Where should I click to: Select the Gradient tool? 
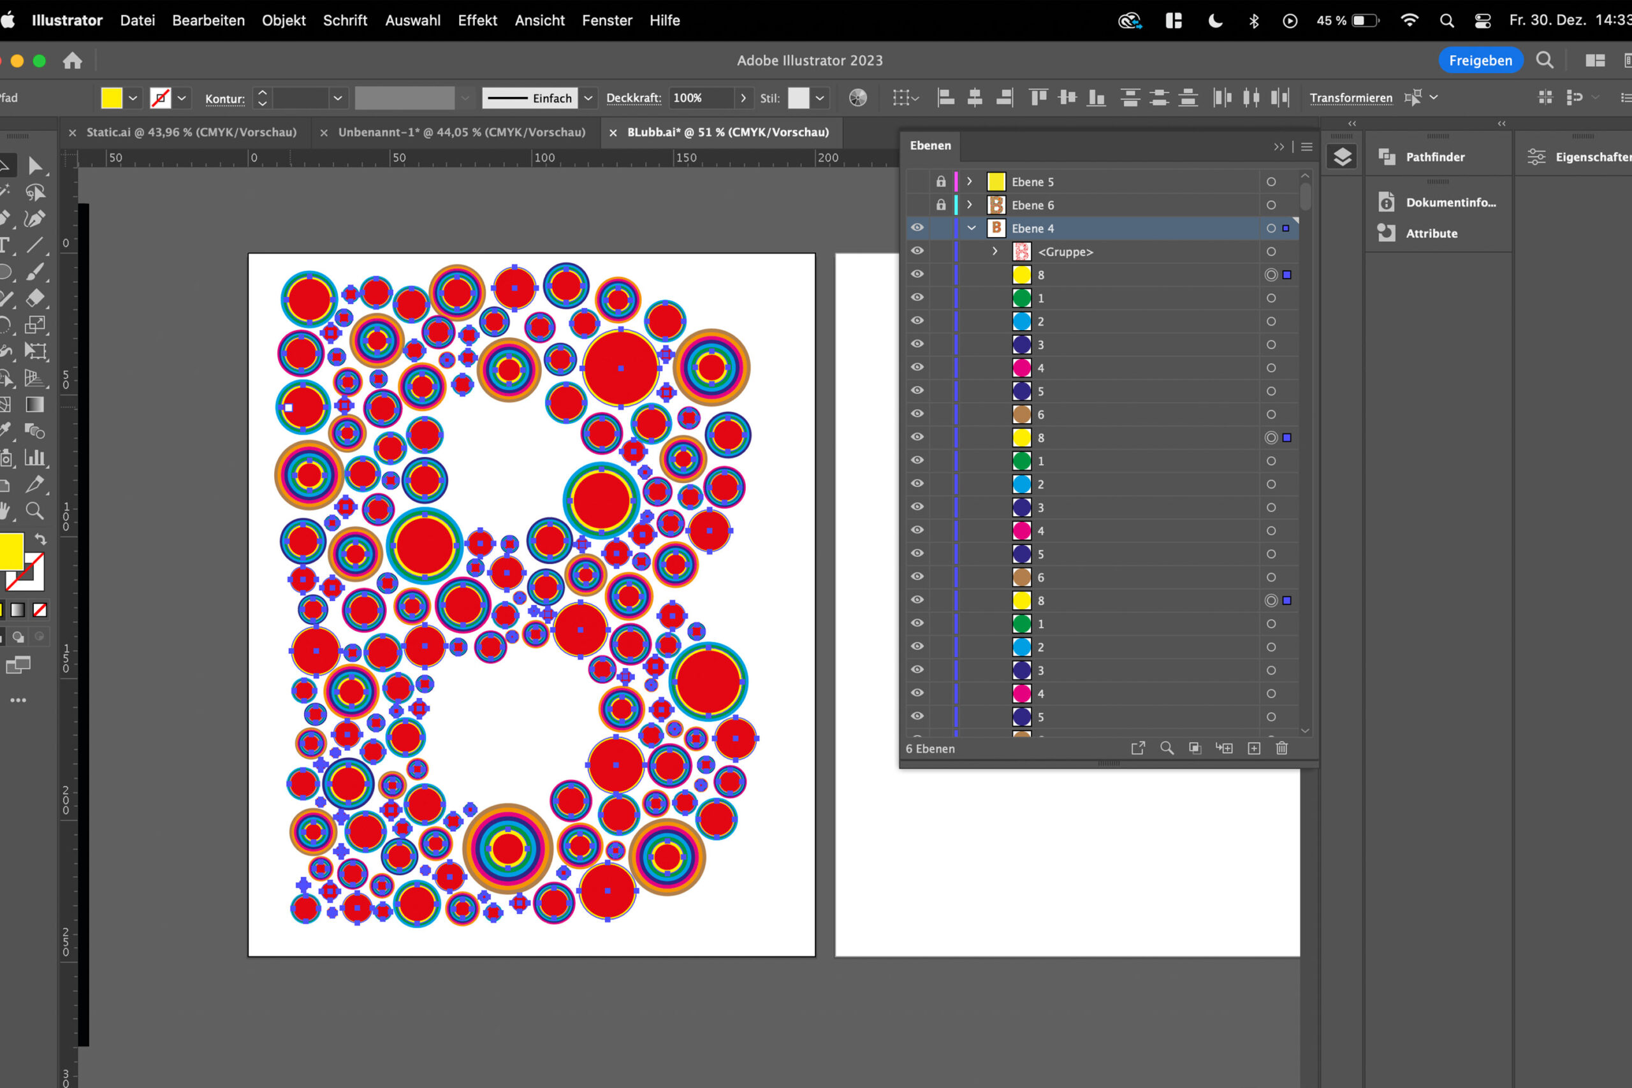tap(34, 405)
